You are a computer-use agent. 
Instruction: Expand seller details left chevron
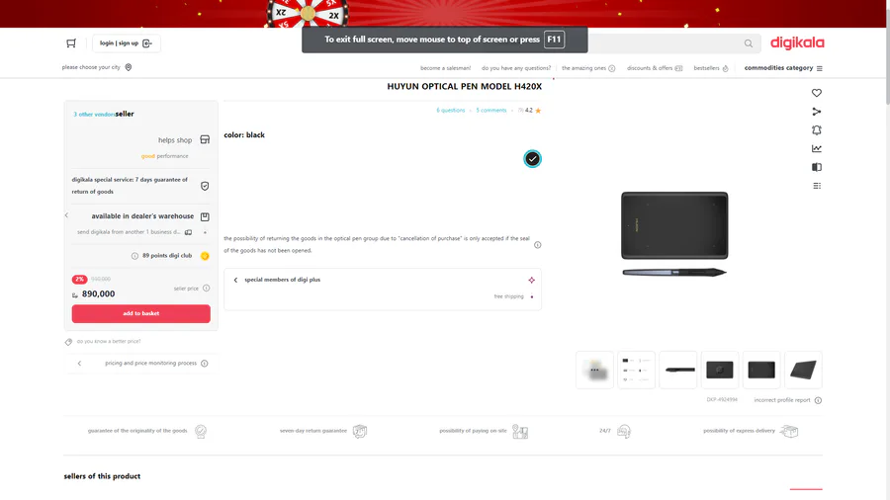pyautogui.click(x=66, y=215)
